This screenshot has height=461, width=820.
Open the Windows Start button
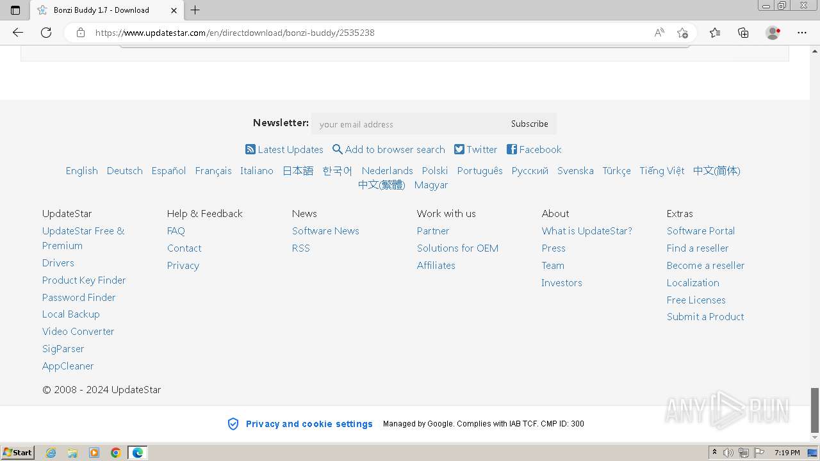17,452
